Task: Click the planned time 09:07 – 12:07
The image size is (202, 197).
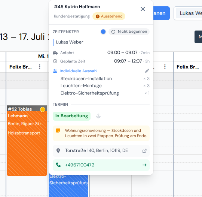Action: point(128,61)
